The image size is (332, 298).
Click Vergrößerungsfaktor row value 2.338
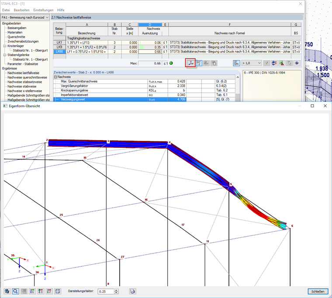coord(177,86)
